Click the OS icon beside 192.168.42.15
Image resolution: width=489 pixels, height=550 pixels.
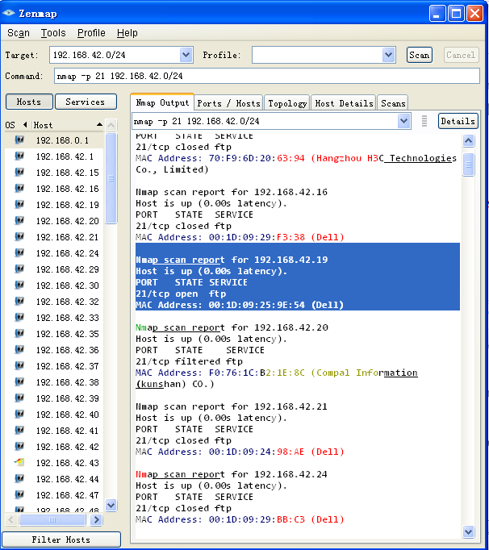point(19,173)
